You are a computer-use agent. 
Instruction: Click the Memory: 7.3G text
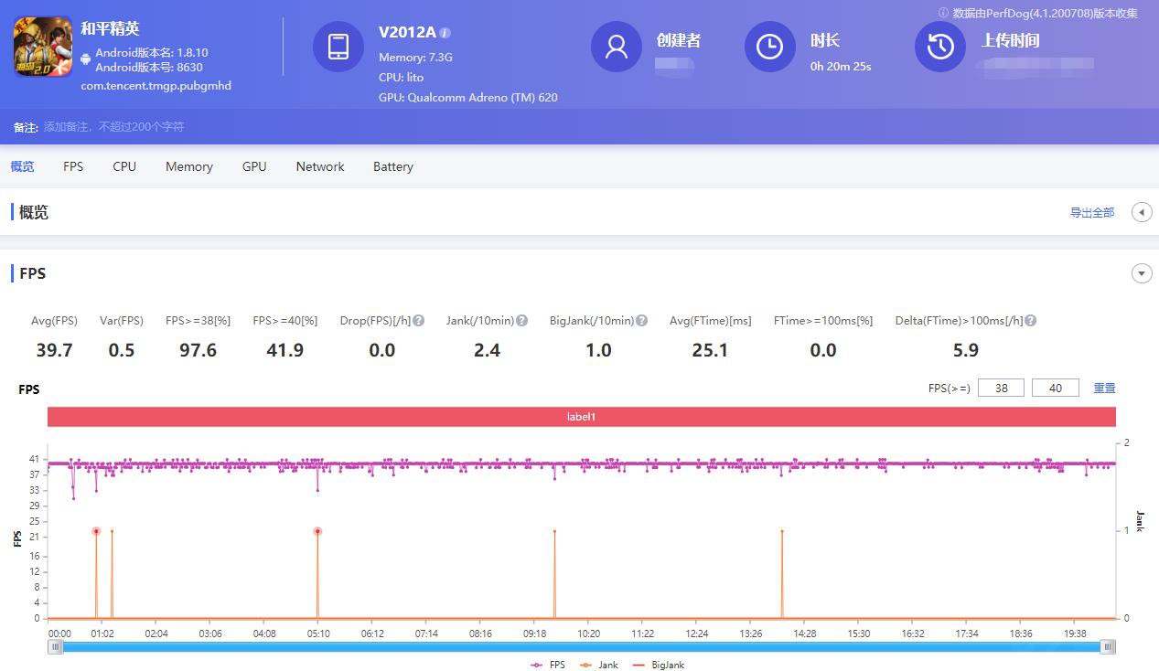416,58
